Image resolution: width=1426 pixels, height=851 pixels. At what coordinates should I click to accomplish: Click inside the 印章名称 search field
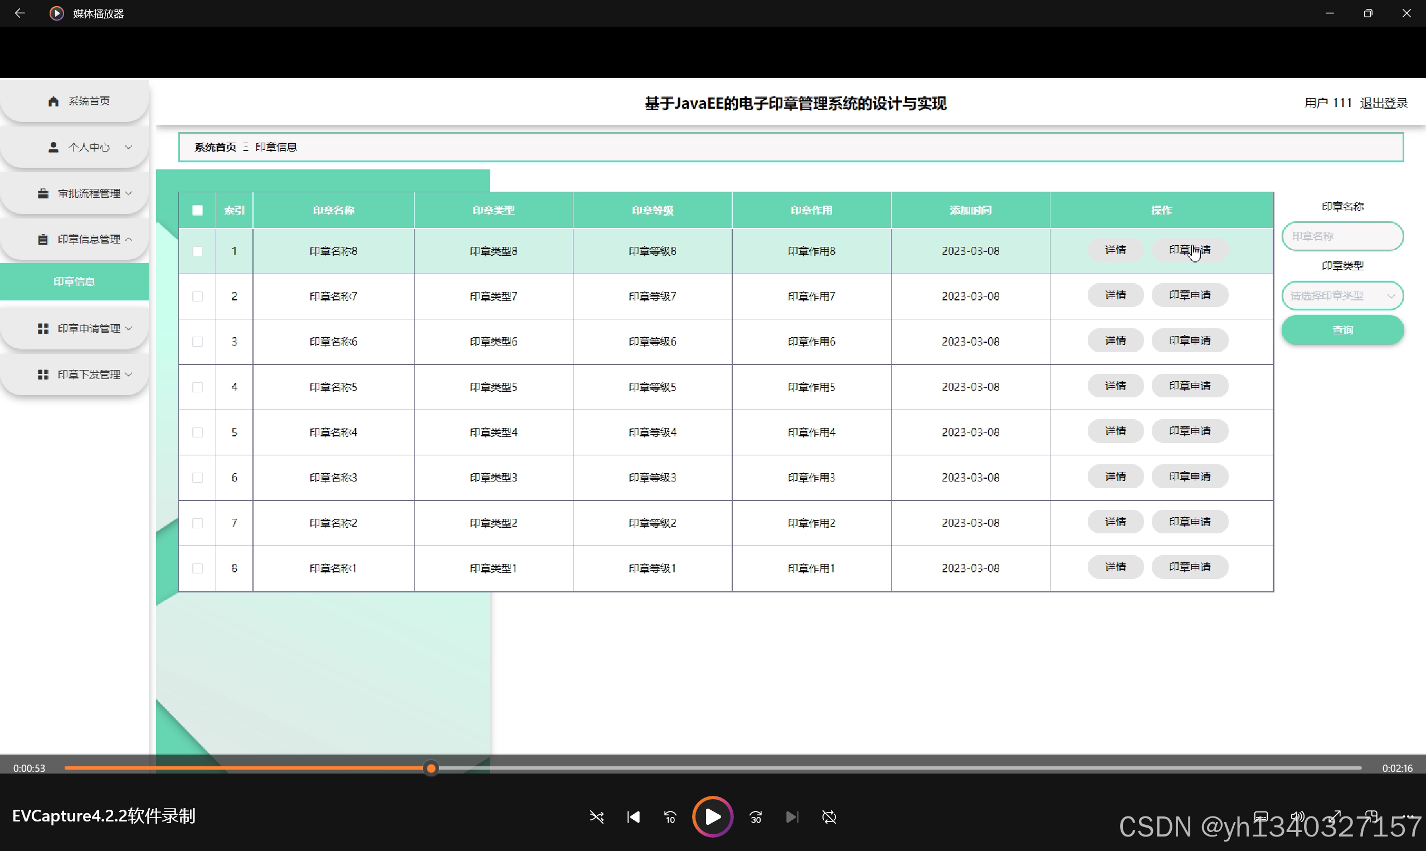click(1342, 236)
